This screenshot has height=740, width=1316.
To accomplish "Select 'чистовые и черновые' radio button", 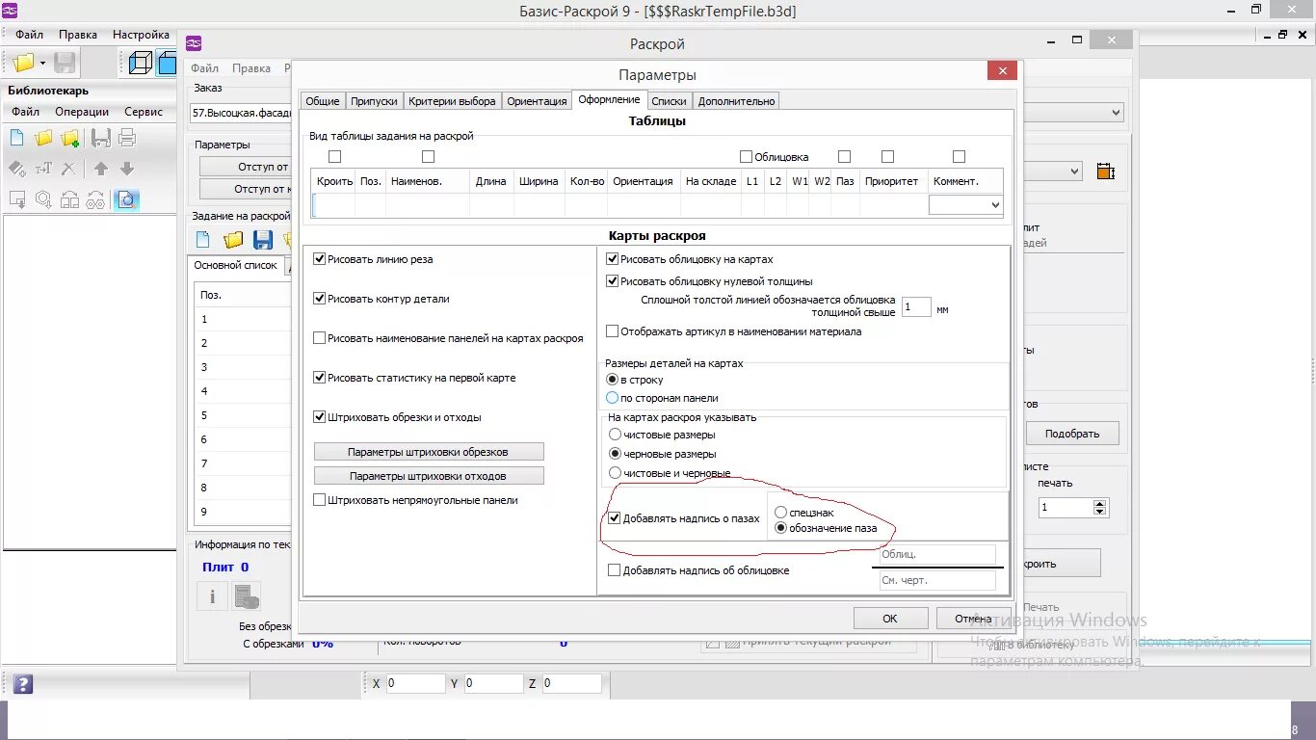I will pyautogui.click(x=614, y=473).
